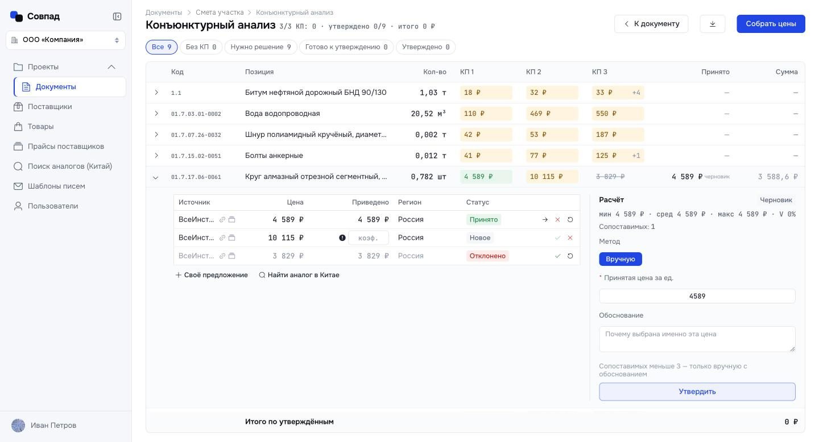Click the arrow icon in the Принято row
The image size is (819, 442).
[545, 219]
